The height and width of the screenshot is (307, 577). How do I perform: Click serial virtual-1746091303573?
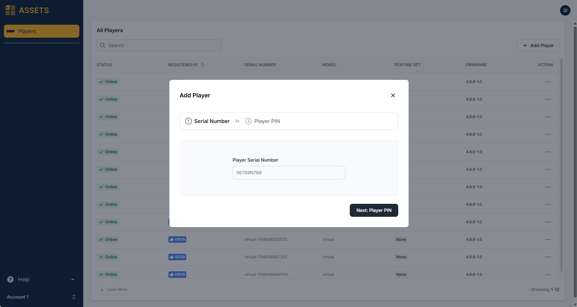pyautogui.click(x=266, y=239)
